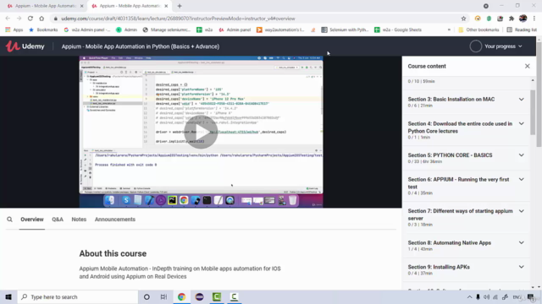Image resolution: width=542 pixels, height=304 pixels.
Task: Open the Manage seleniumc... bookmark
Action: coord(167,30)
